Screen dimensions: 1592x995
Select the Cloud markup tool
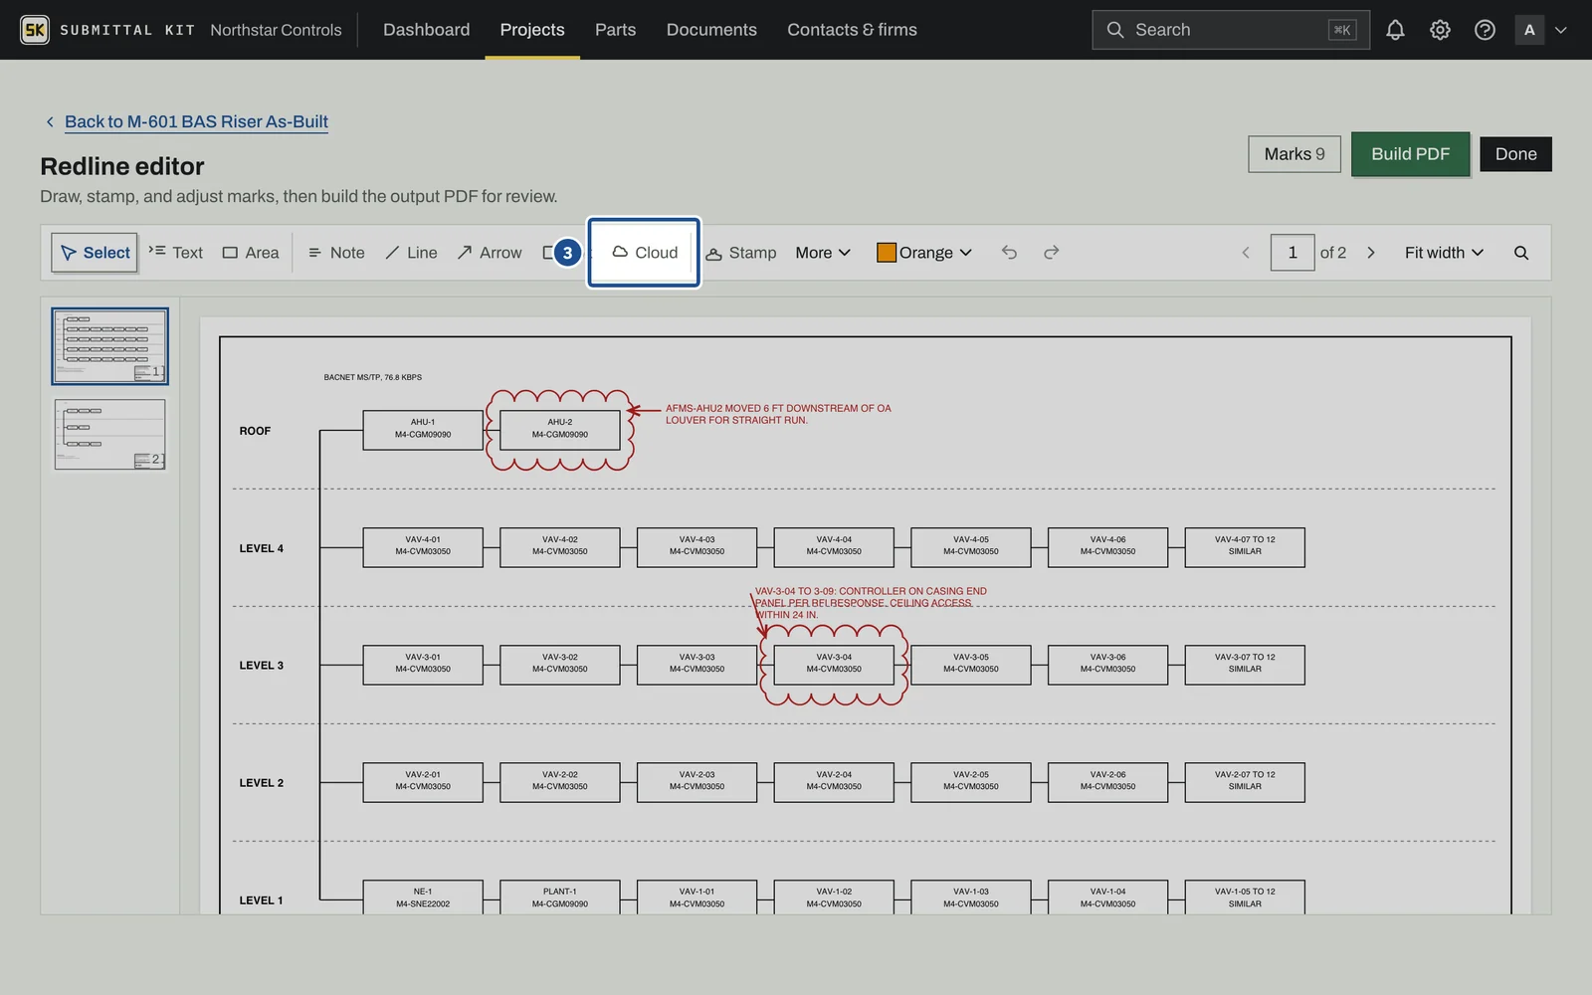(x=644, y=253)
